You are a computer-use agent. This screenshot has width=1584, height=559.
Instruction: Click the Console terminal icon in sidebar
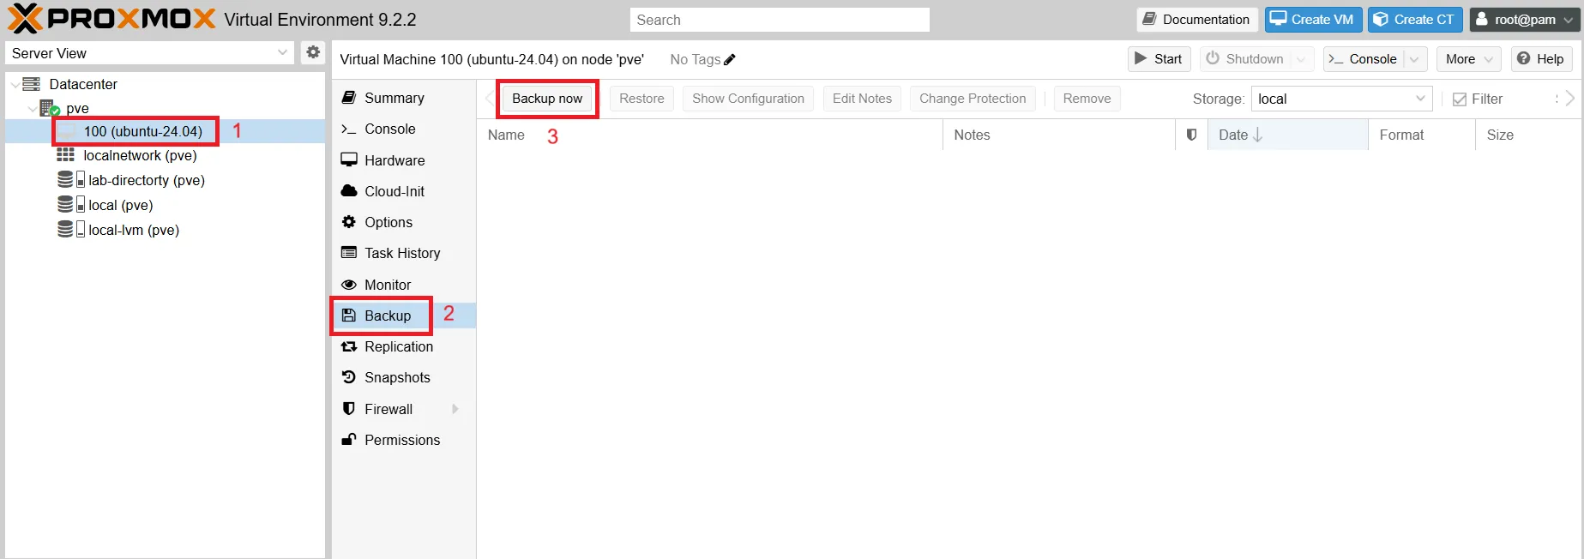point(349,129)
